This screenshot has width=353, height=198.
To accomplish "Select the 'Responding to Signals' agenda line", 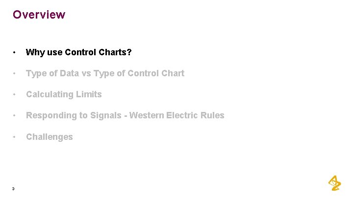I will [125, 115].
